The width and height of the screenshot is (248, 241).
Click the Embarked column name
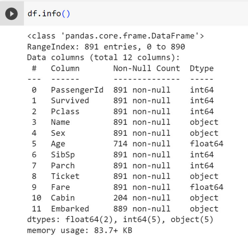click(70, 209)
